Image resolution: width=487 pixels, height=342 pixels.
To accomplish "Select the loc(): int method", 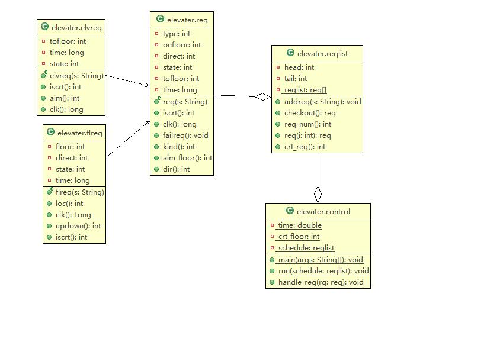I will [x=69, y=204].
